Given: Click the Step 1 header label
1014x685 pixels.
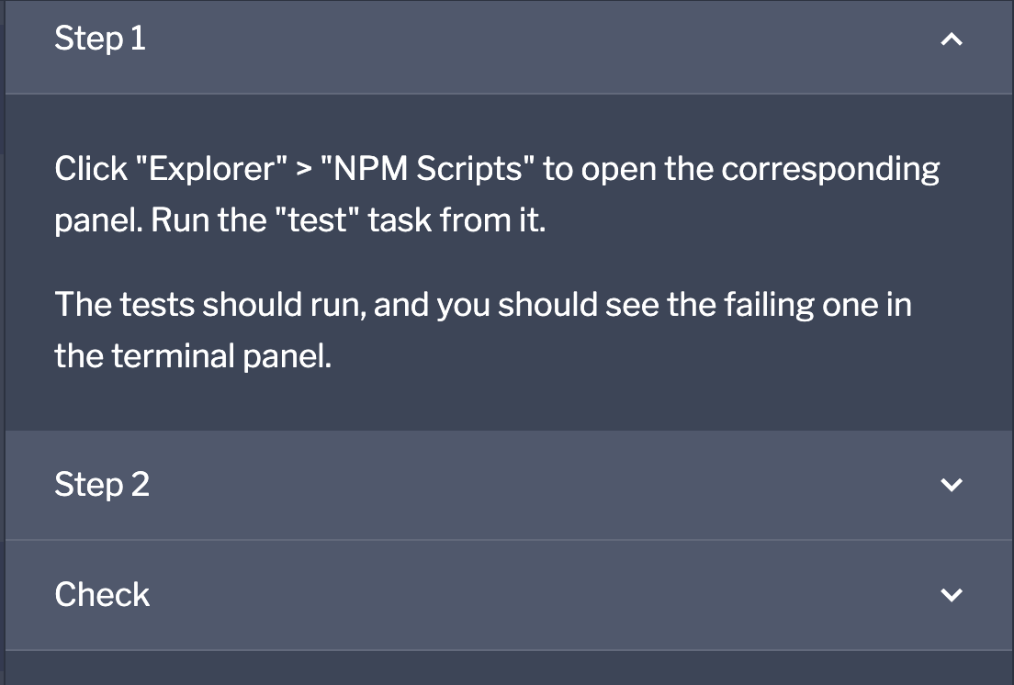Looking at the screenshot, I should [x=100, y=39].
